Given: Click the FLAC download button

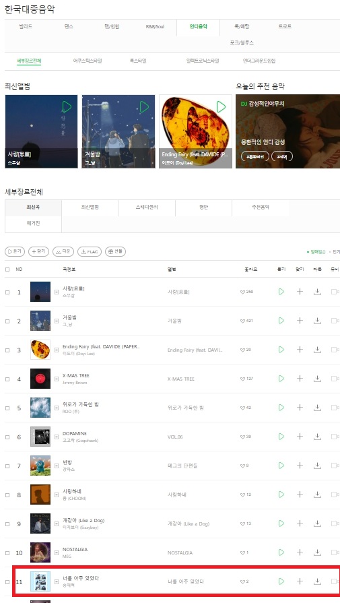Looking at the screenshot, I should point(90,251).
